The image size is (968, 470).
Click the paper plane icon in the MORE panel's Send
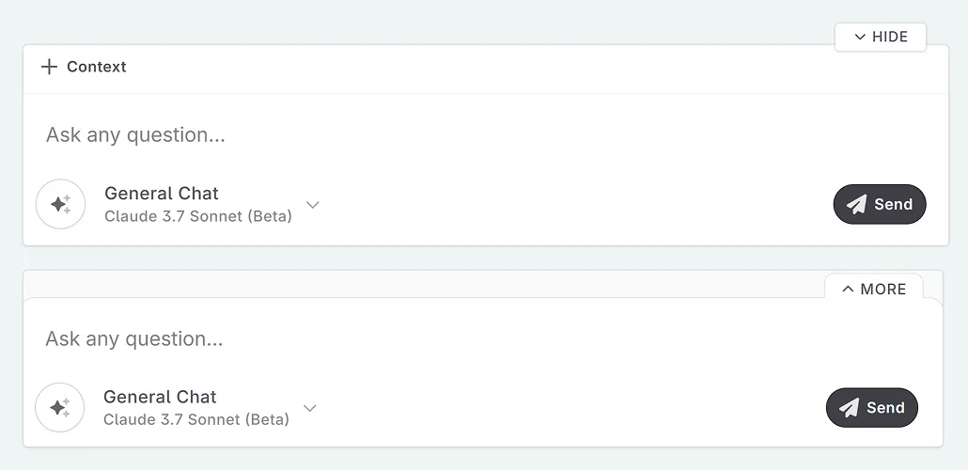pyautogui.click(x=849, y=408)
